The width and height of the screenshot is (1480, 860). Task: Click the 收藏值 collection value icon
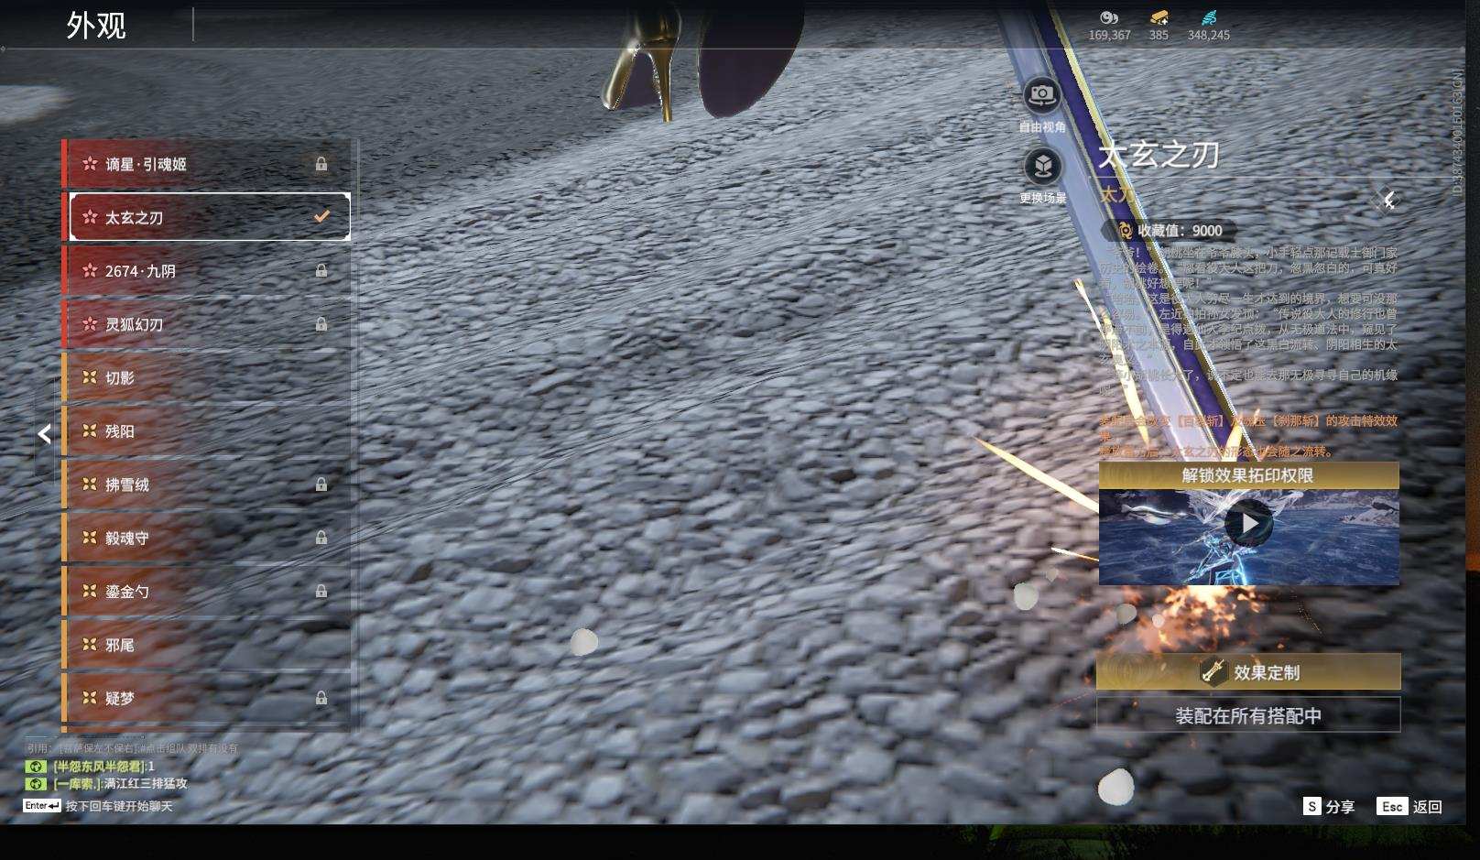coord(1124,231)
